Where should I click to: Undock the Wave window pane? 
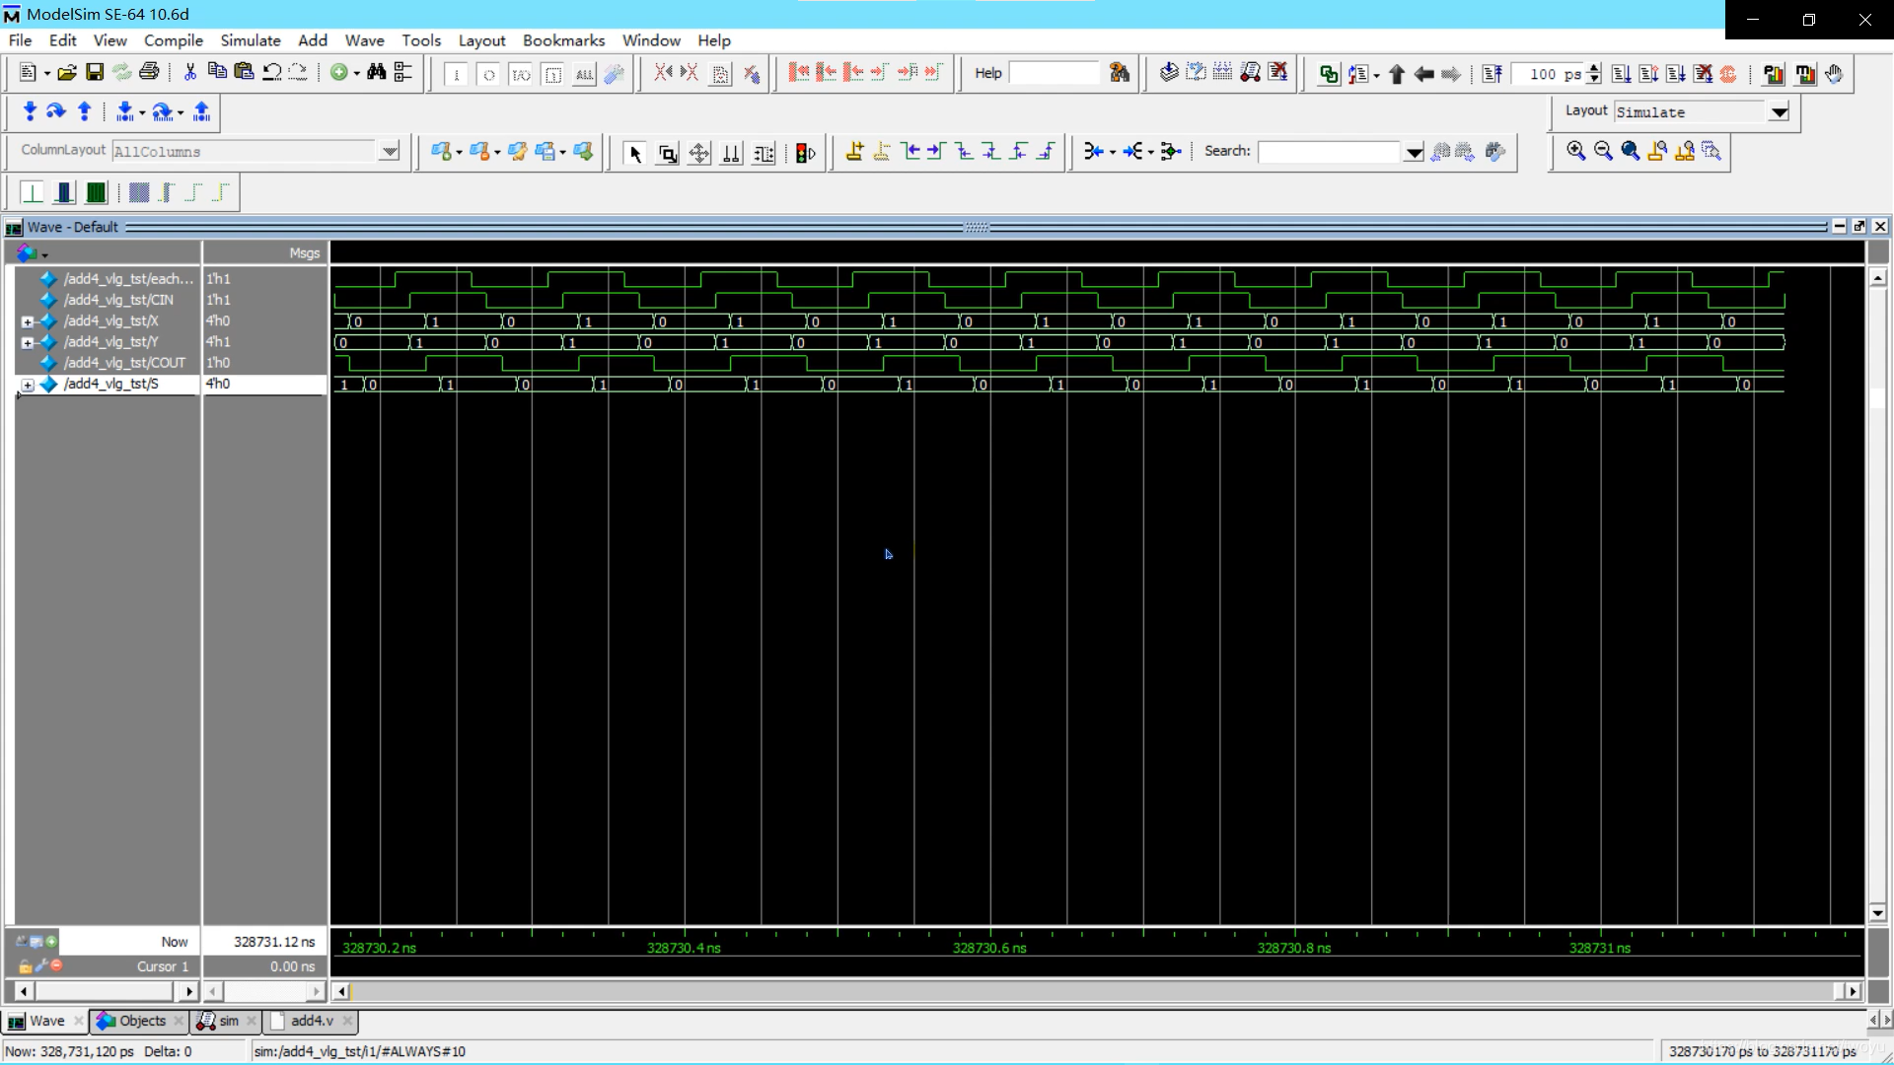[1859, 227]
